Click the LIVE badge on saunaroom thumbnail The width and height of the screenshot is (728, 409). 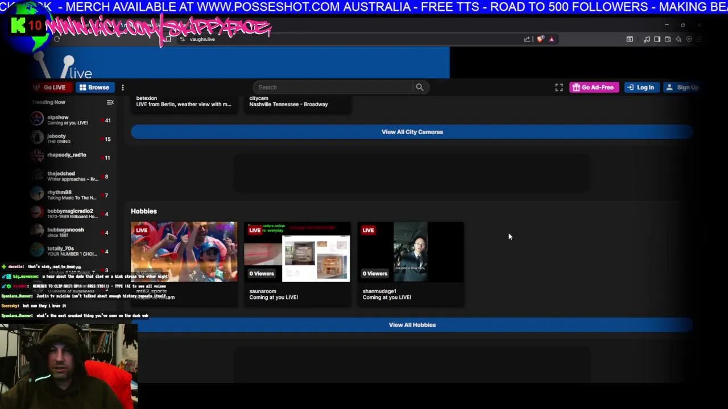[x=255, y=230]
